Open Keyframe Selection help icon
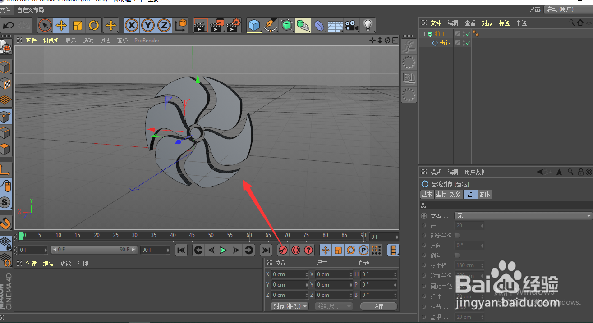The width and height of the screenshot is (593, 323). 308,250
